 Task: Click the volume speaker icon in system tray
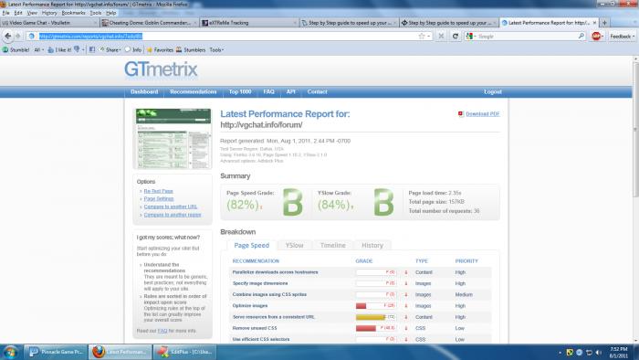tap(598, 353)
